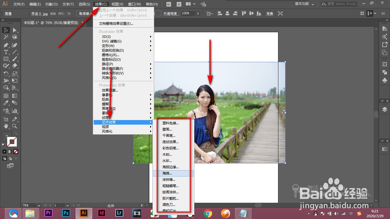Screen dimensions: 390x219
Task: Select the Perspective Grid tool
Action: [15, 88]
